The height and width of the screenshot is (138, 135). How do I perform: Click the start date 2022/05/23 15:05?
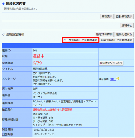point(44,130)
